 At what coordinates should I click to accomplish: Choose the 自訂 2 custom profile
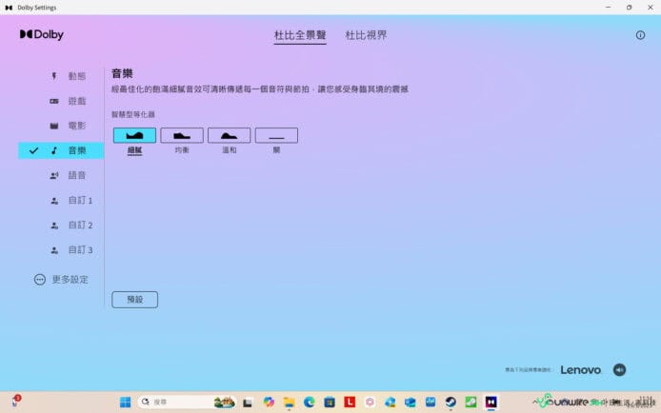point(70,226)
